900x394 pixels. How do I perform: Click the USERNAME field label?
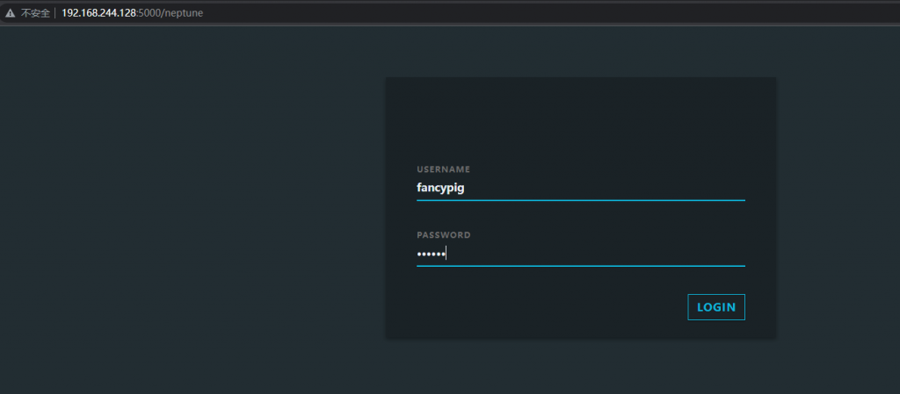pyautogui.click(x=444, y=168)
